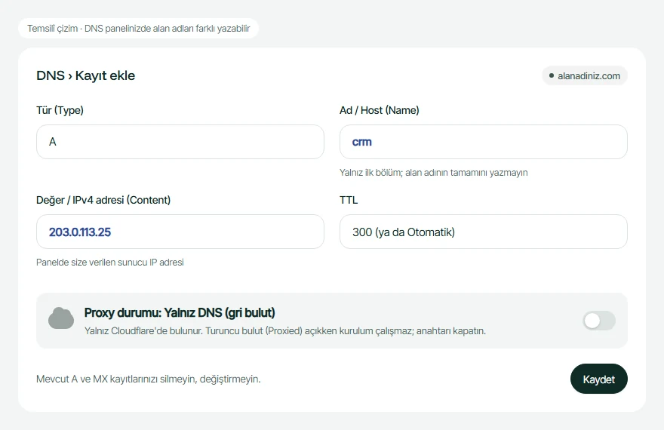Click the Ad / Host field containing crm
The width and height of the screenshot is (664, 430).
tap(483, 142)
